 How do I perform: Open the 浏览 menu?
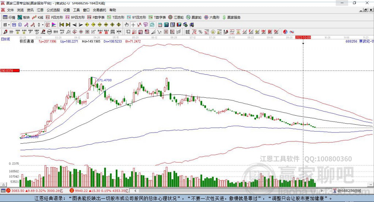[x=20, y=10]
